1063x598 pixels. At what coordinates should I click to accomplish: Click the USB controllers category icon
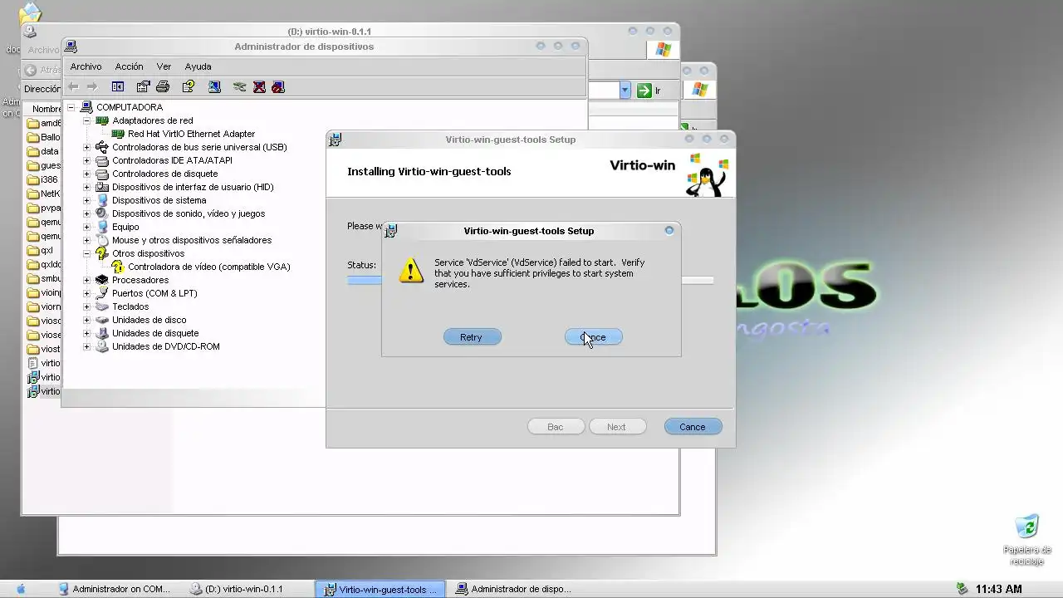point(102,147)
